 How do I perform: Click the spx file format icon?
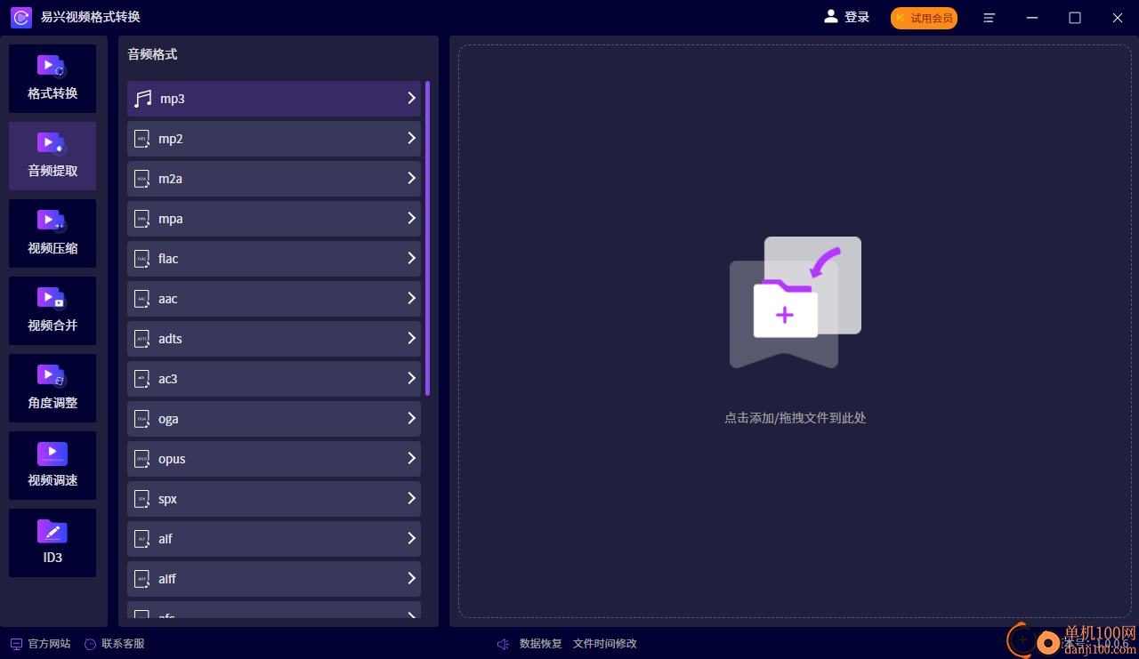pyautogui.click(x=141, y=499)
